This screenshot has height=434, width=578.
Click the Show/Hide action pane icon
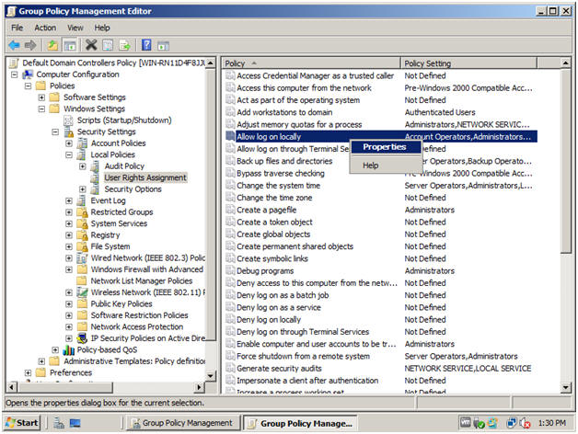[x=163, y=46]
